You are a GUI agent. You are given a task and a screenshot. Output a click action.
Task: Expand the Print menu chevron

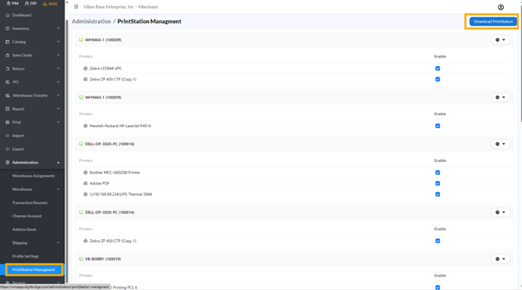click(58, 122)
